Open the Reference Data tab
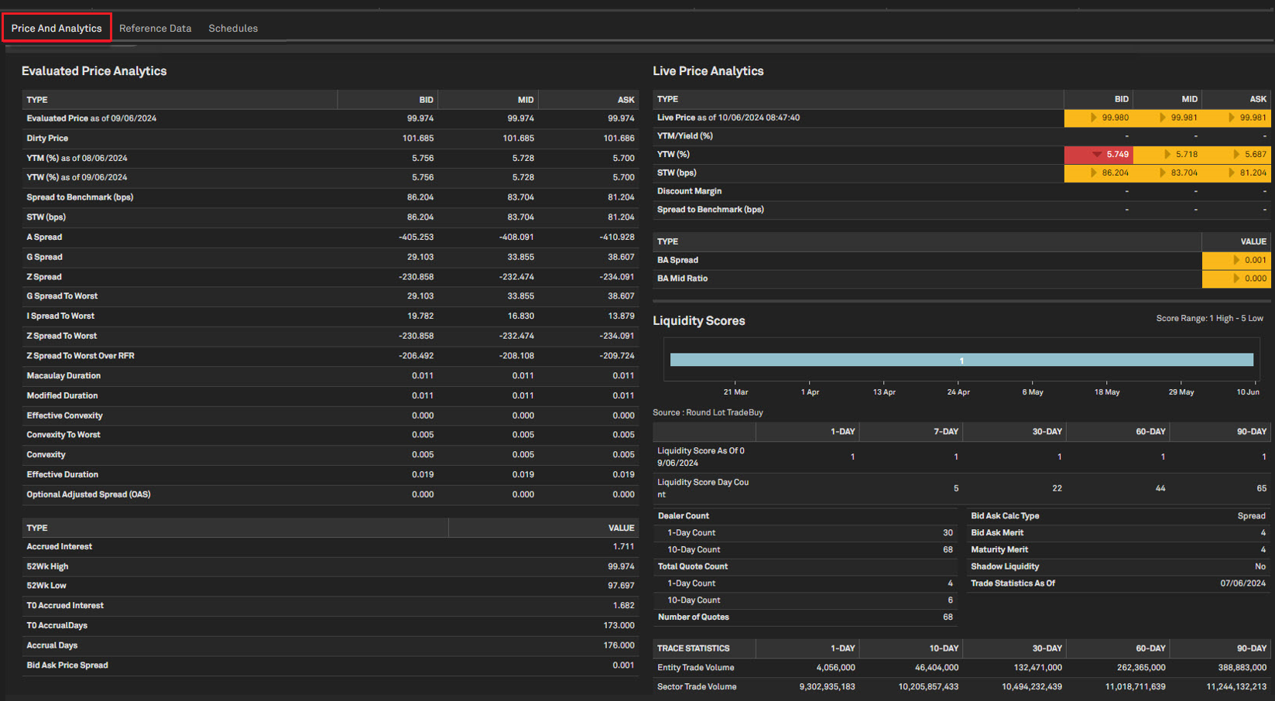Viewport: 1275px width, 701px height. [155, 29]
